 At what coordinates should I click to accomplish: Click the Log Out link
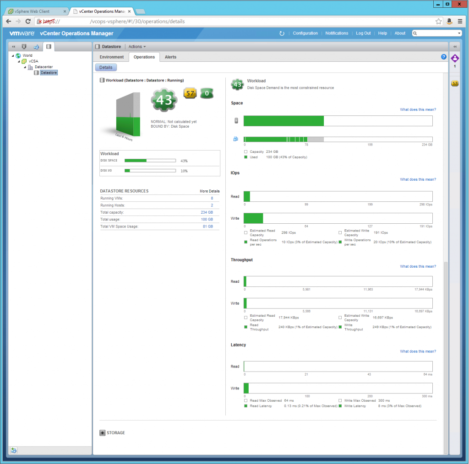pos(363,33)
